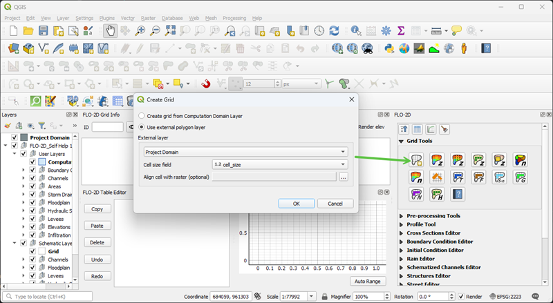Open the Python Console icon
553x303 pixels.
coord(389,48)
